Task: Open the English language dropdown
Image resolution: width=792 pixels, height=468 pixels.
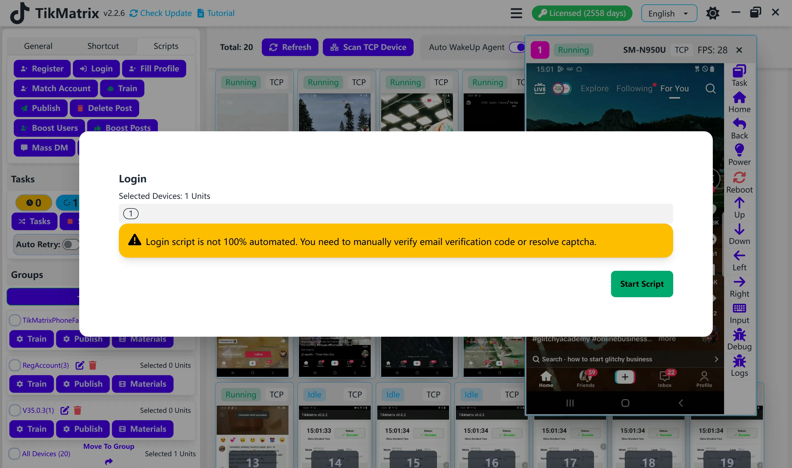Action: coord(669,13)
